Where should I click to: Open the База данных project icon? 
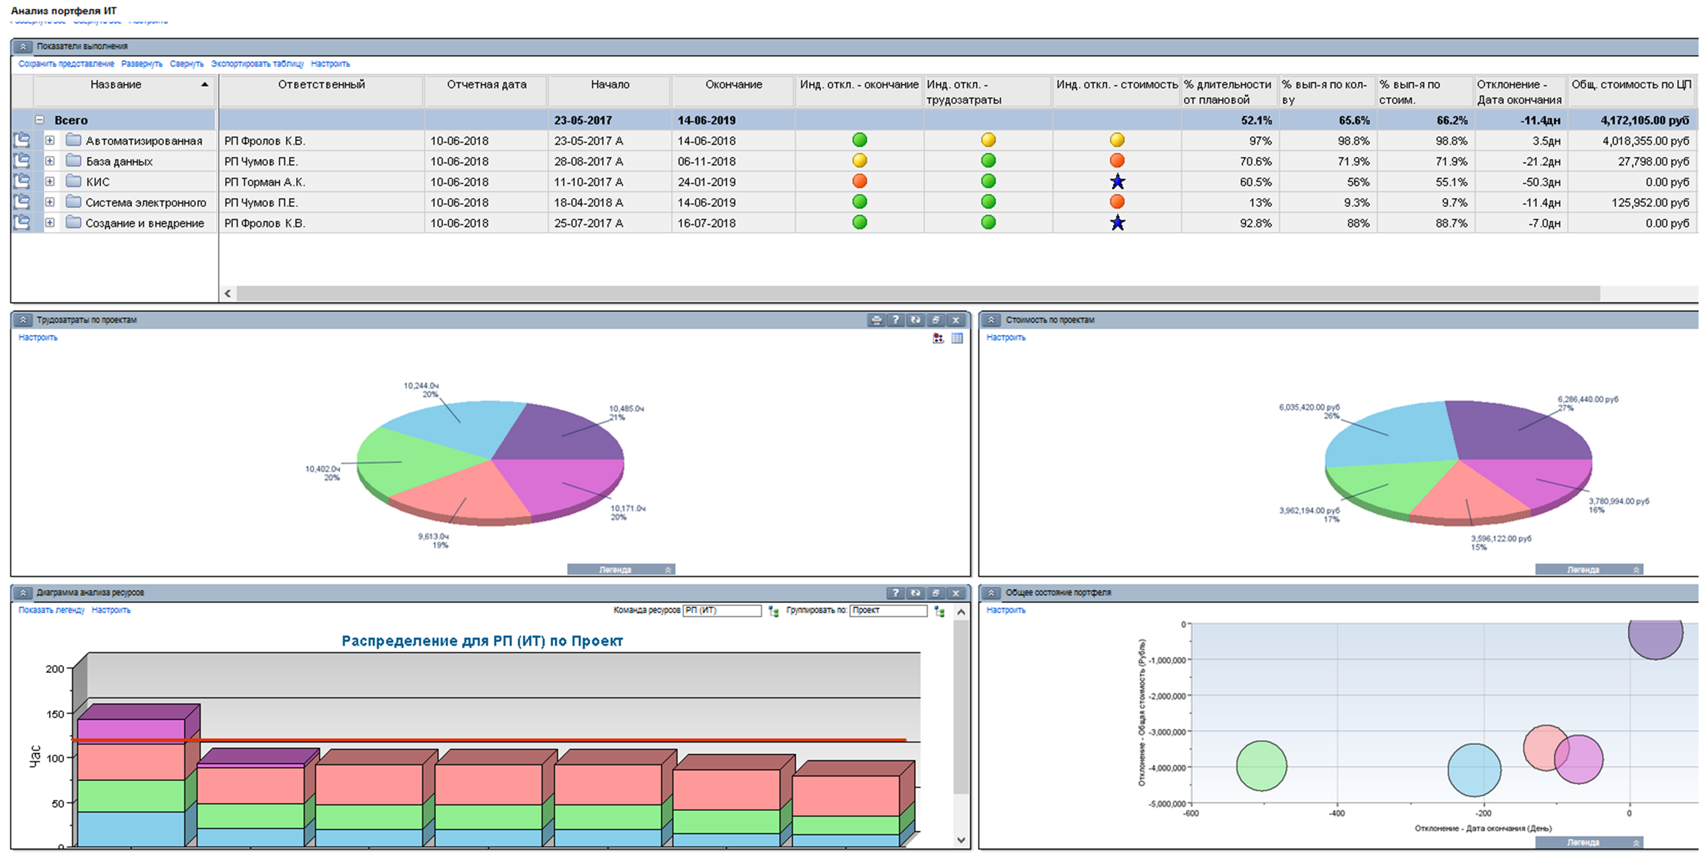(x=22, y=161)
